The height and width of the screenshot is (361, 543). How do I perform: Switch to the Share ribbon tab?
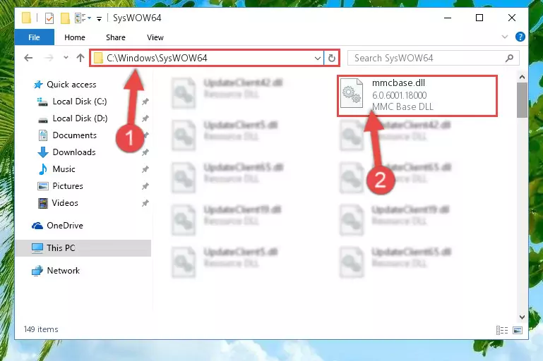pos(116,37)
